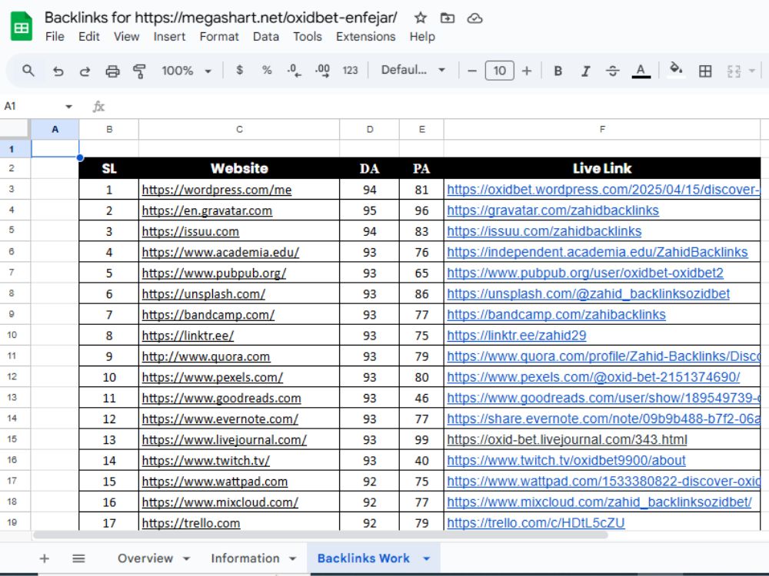
Task: Increase decimal places
Action: [322, 71]
